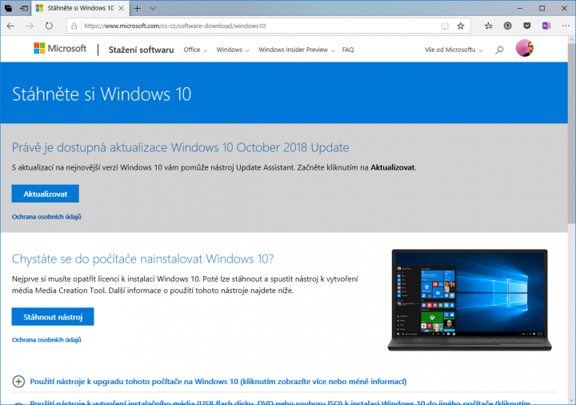Open the password manager extension icon
Screen dimensions: 576x405
click(x=508, y=26)
